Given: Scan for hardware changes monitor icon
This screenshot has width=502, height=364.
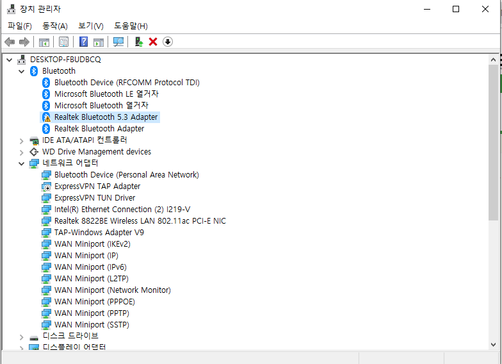Looking at the screenshot, I should tap(118, 42).
